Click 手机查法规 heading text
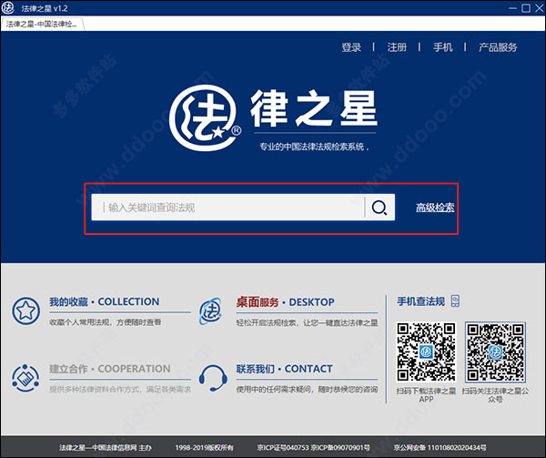 [420, 301]
